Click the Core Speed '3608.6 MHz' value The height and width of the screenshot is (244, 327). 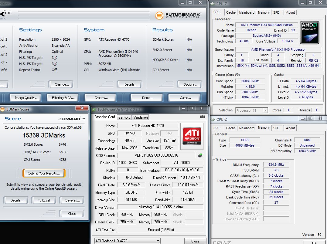(250, 81)
